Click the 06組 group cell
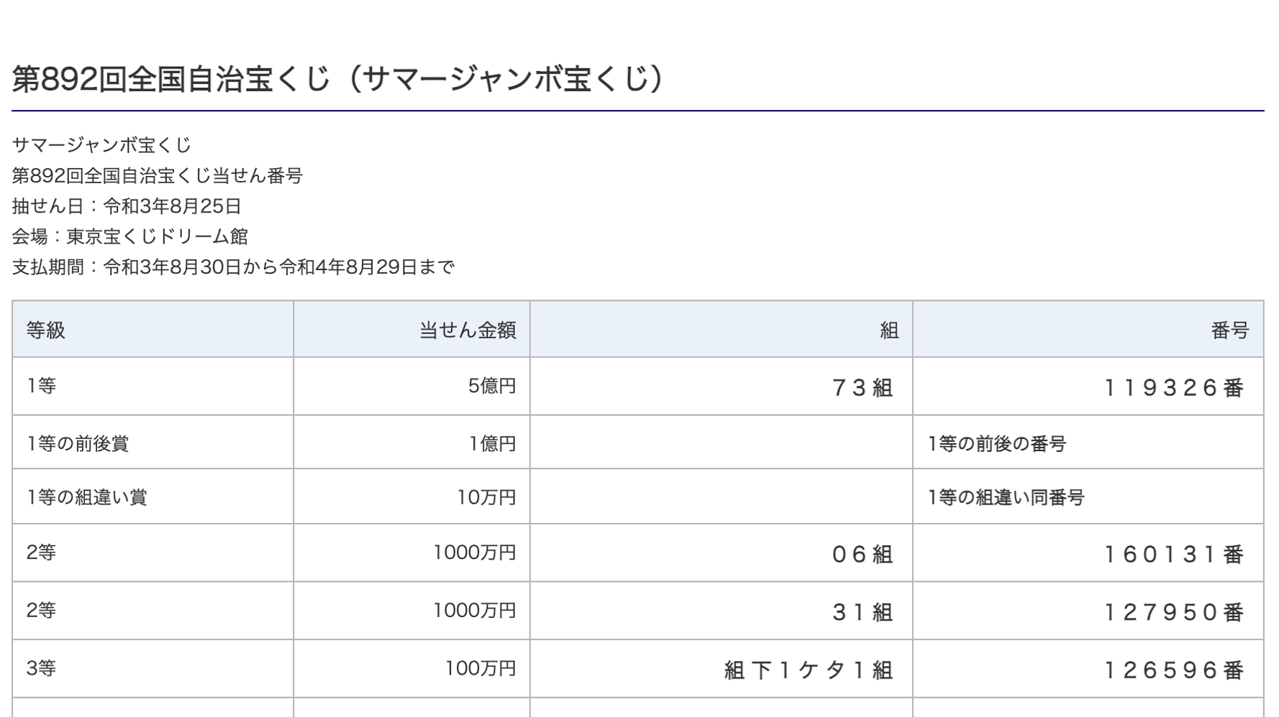Image resolution: width=1279 pixels, height=717 pixels. pyautogui.click(x=862, y=554)
